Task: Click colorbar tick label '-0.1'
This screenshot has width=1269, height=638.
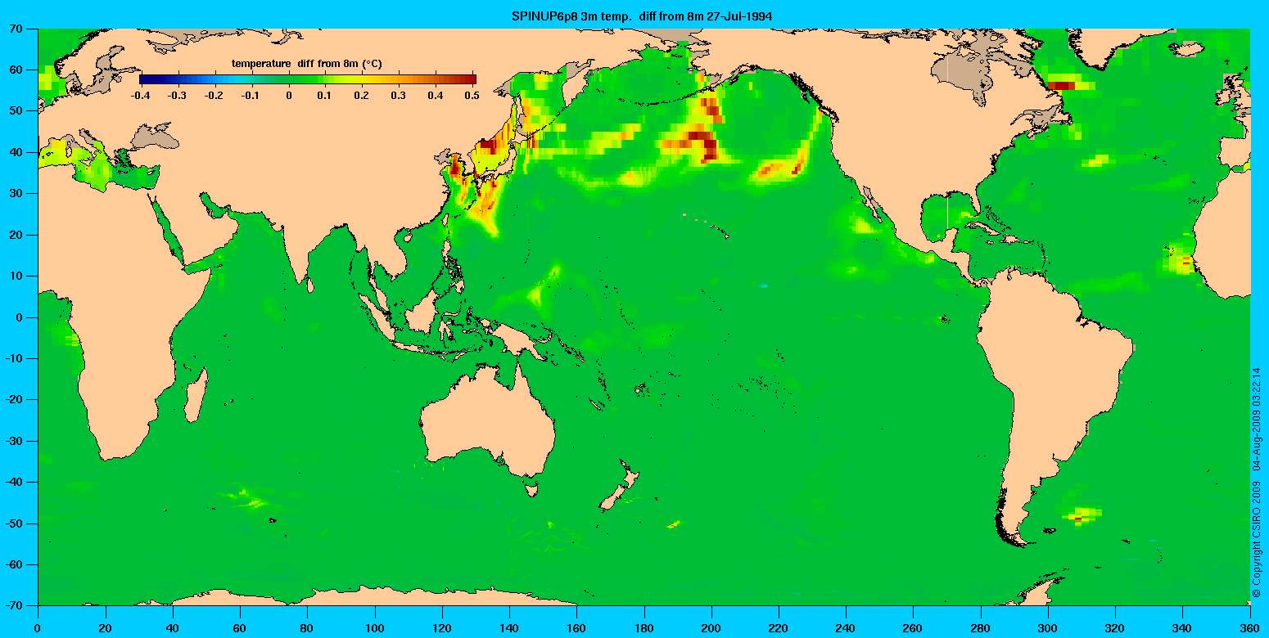Action: click(251, 95)
